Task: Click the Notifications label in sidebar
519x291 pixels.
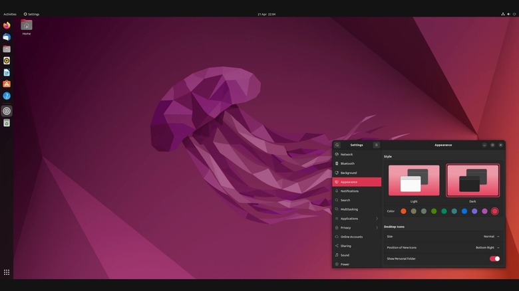Action: pos(349,191)
